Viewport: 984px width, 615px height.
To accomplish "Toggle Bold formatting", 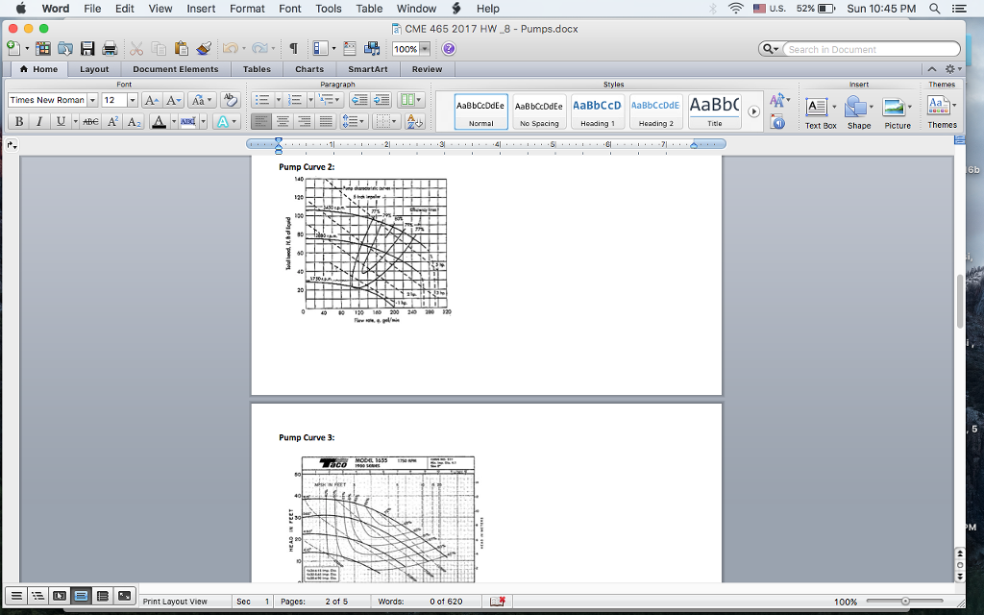I will 18,121.
